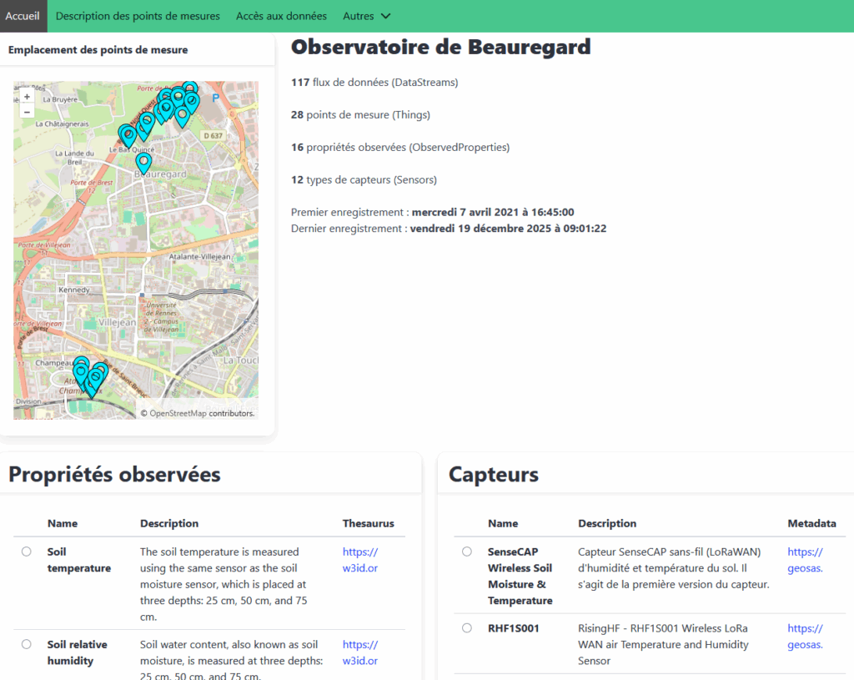Screen dimensions: 854x680
Task: Click the map marker near Le Bas Quincé
Action: (127, 134)
